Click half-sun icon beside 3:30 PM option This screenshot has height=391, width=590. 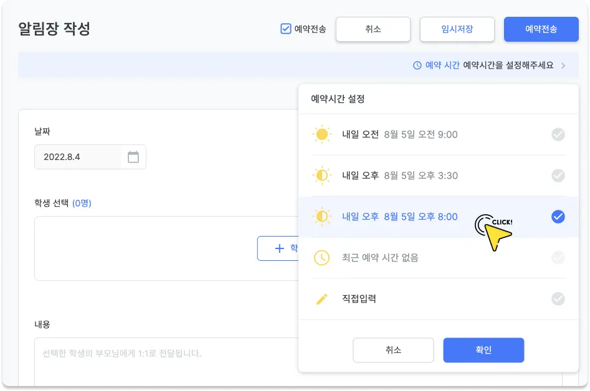321,176
